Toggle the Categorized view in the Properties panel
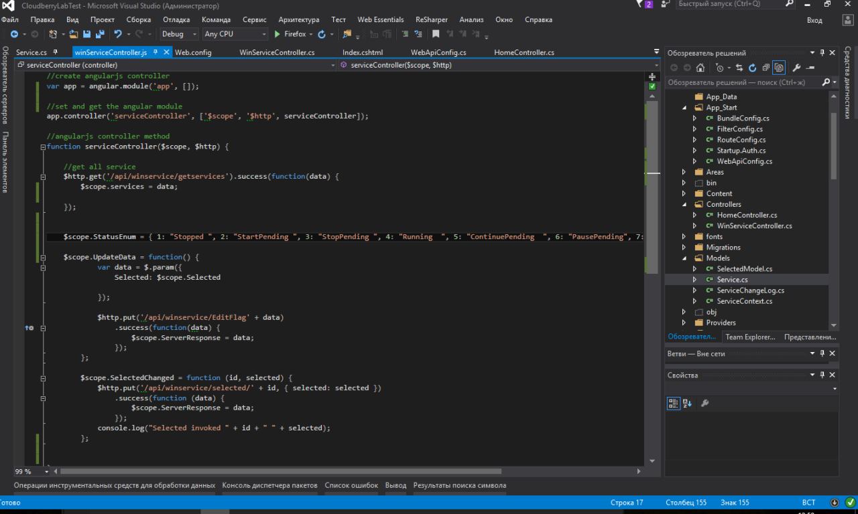Viewport: 858px width, 514px height. pos(674,404)
